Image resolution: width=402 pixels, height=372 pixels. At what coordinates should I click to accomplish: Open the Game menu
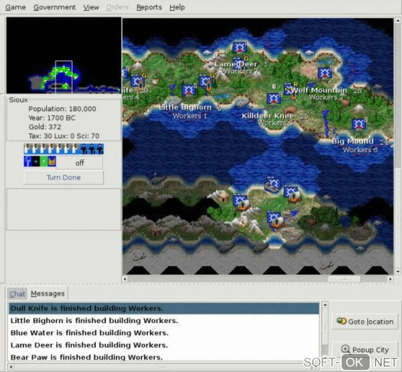click(x=16, y=7)
